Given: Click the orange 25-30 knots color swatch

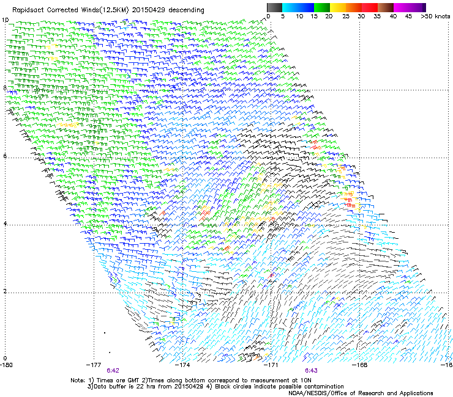Looking at the screenshot, I should (354, 7).
